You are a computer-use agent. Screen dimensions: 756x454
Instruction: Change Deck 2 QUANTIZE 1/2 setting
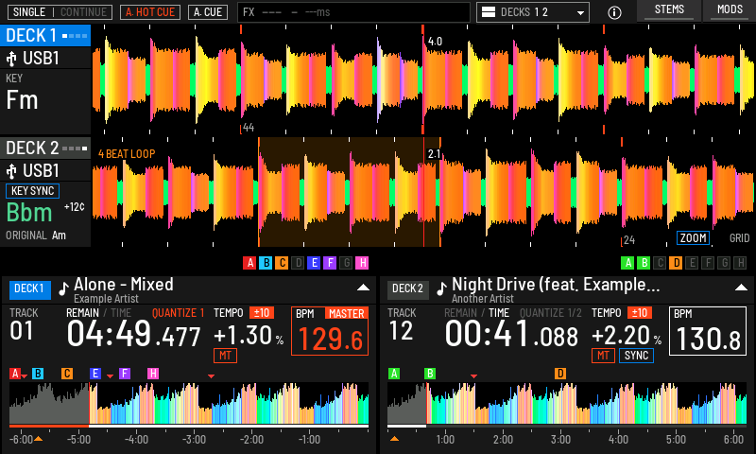[551, 313]
